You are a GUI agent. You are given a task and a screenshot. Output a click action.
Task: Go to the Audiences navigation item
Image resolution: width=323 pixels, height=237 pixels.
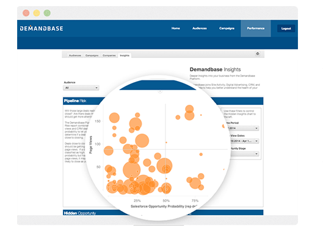(x=200, y=29)
